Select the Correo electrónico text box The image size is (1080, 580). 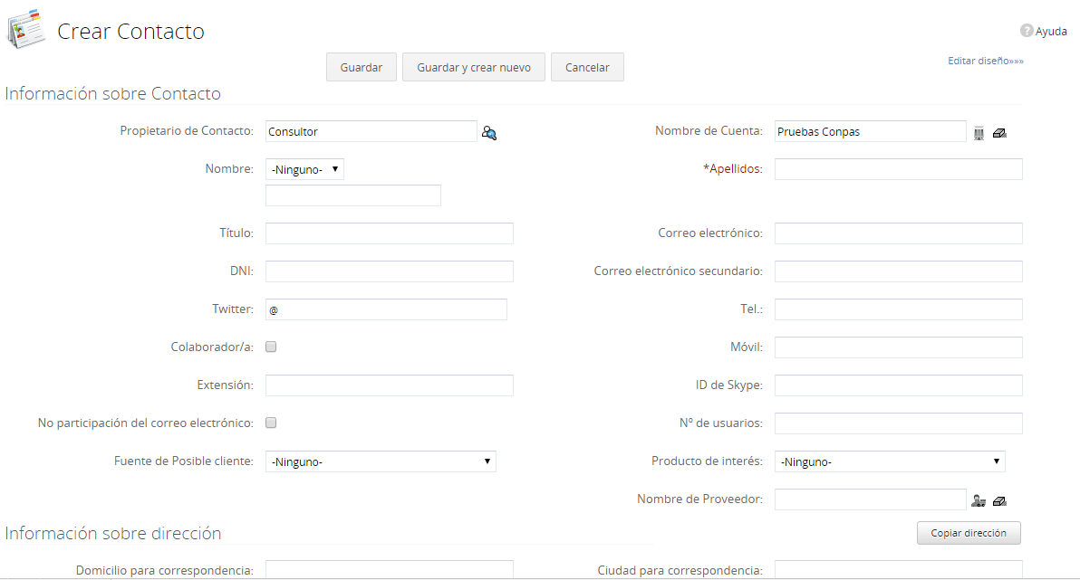[898, 233]
